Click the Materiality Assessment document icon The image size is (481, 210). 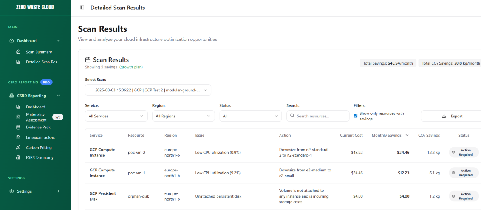18,117
